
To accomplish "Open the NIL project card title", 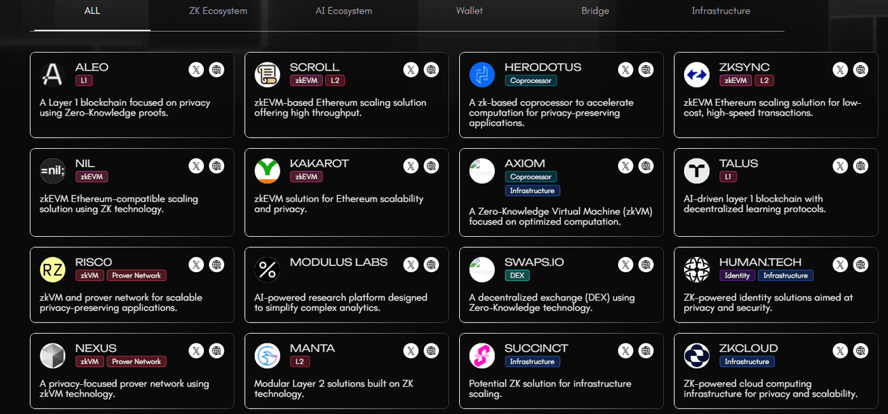I will pos(85,163).
